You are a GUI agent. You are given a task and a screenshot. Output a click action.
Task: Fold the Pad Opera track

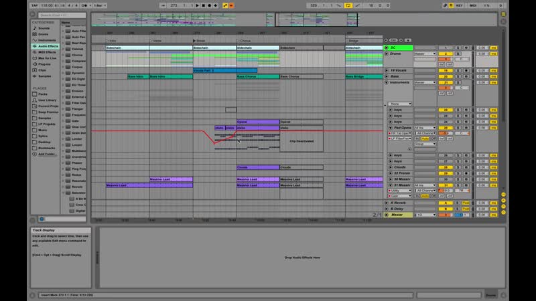click(391, 128)
